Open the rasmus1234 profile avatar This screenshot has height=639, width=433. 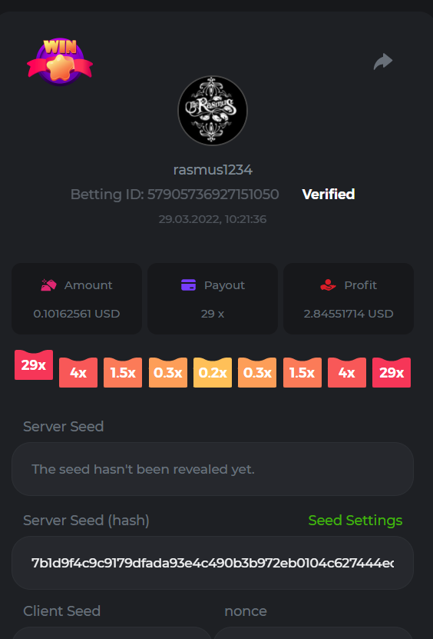point(213,111)
